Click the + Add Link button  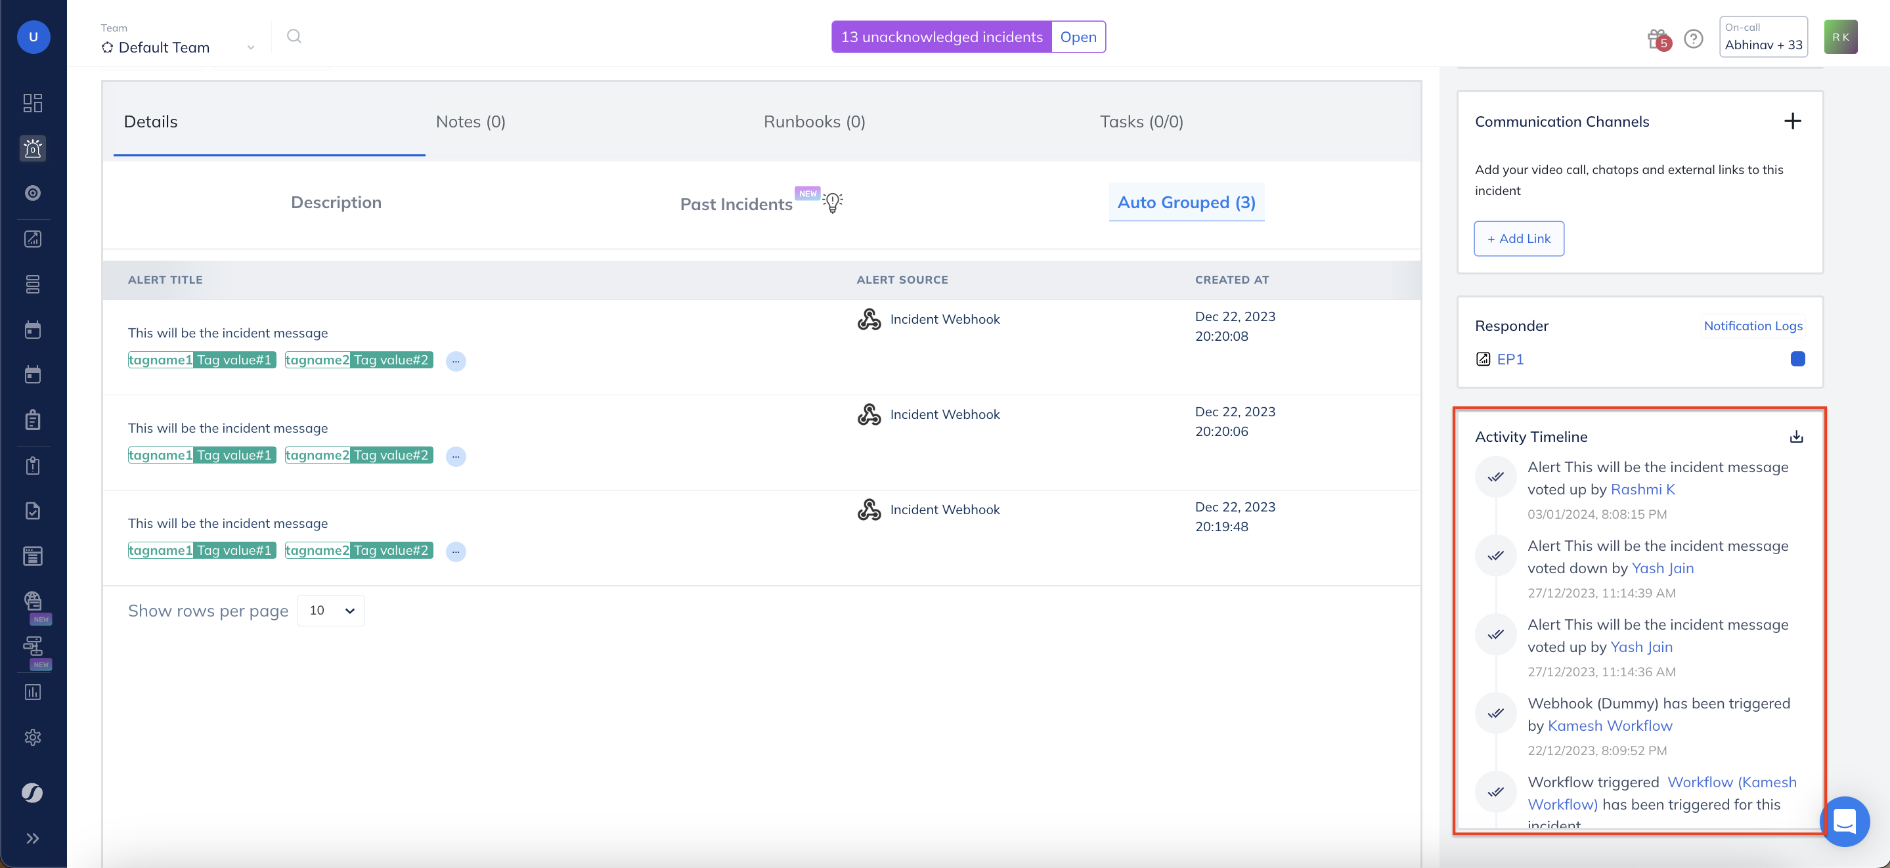tap(1519, 238)
